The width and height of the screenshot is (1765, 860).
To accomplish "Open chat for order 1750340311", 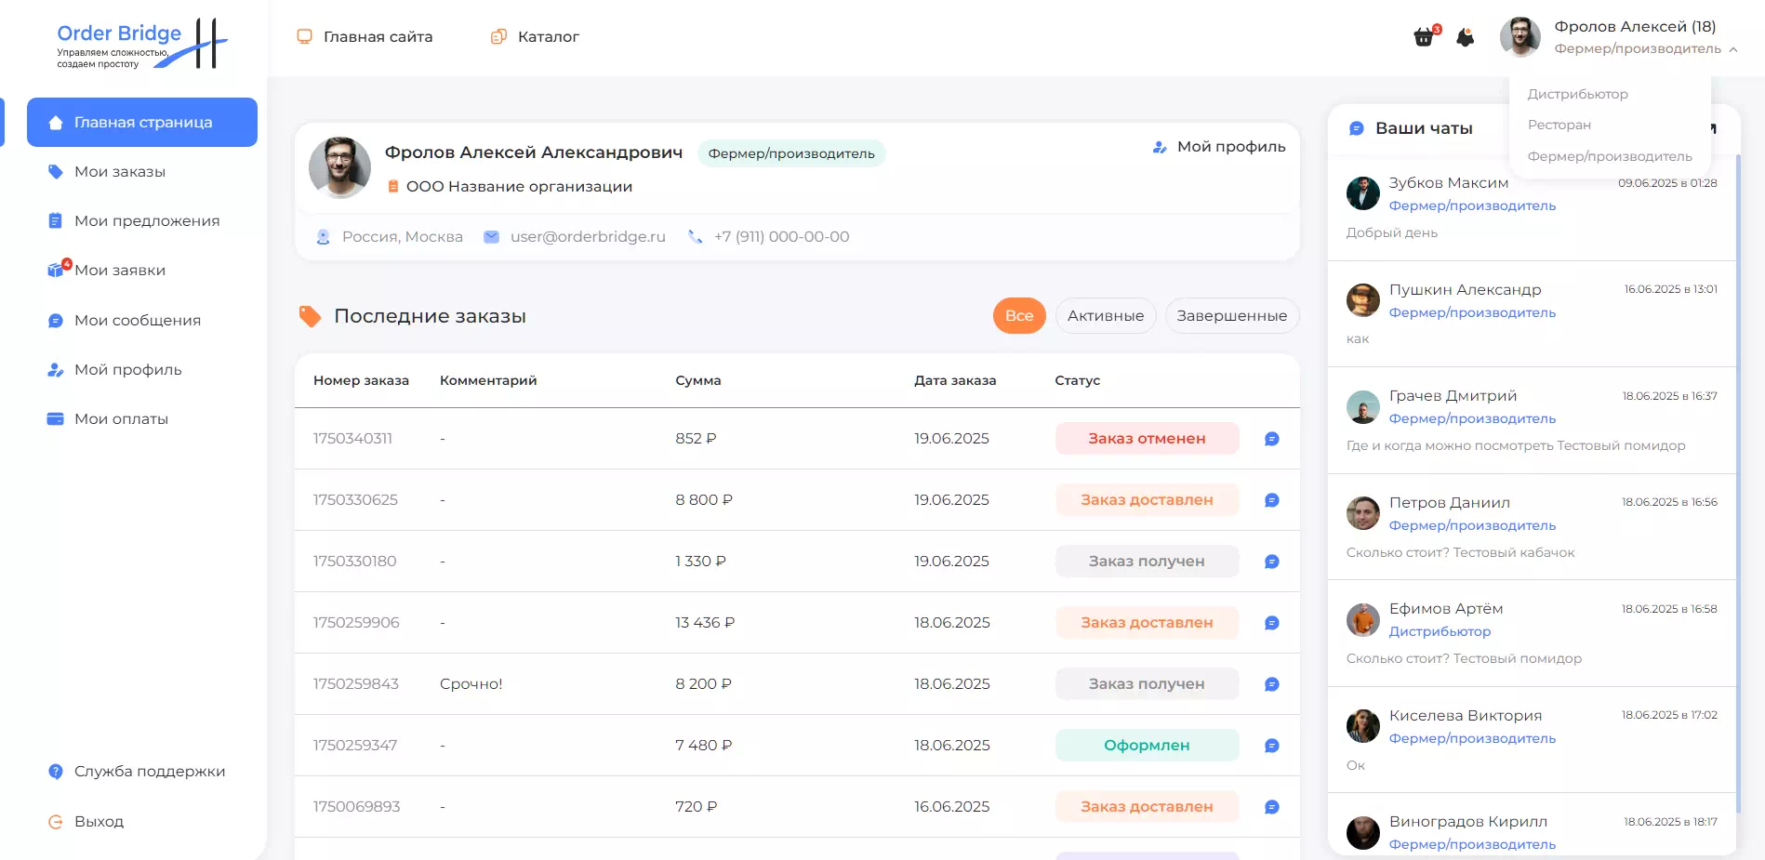I will [1271, 439].
